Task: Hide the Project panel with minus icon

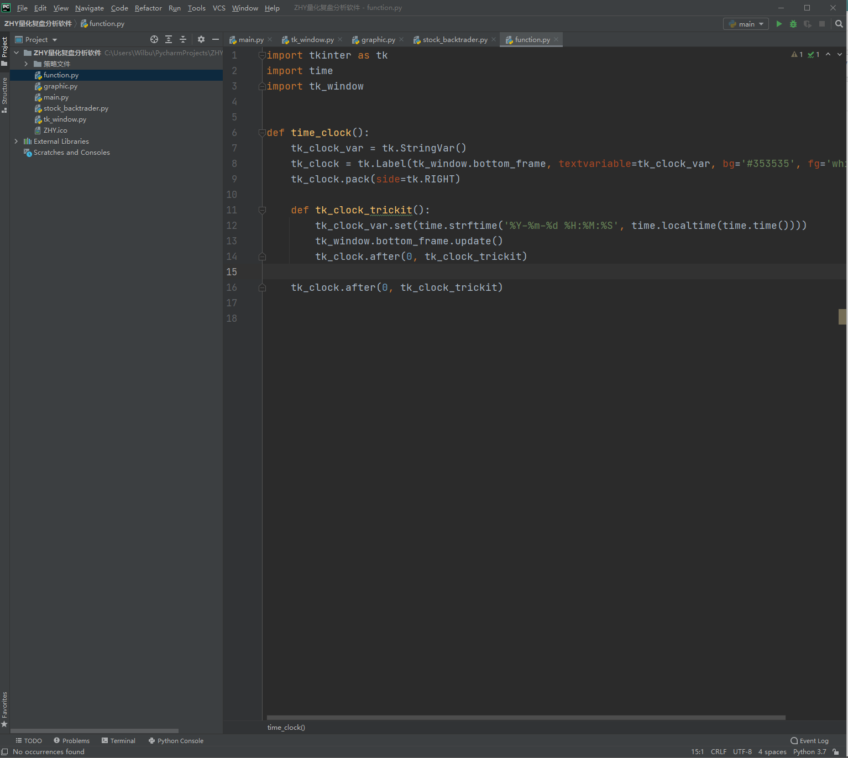Action: (x=216, y=39)
